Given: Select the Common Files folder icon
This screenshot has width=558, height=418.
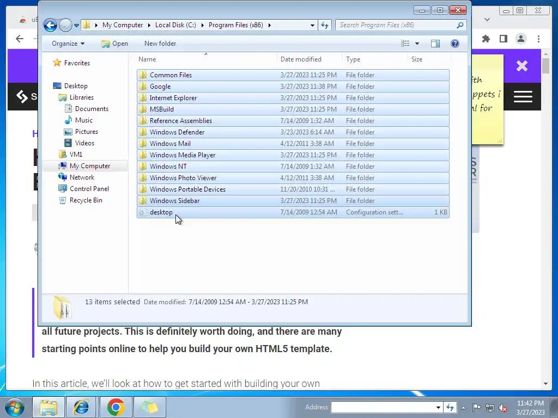Looking at the screenshot, I should [x=143, y=75].
